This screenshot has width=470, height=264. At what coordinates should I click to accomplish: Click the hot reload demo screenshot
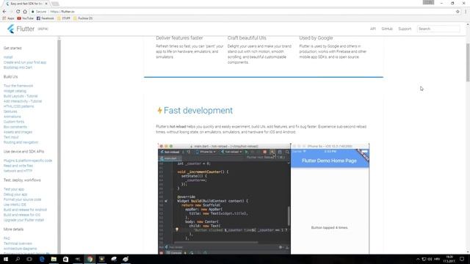(264, 199)
